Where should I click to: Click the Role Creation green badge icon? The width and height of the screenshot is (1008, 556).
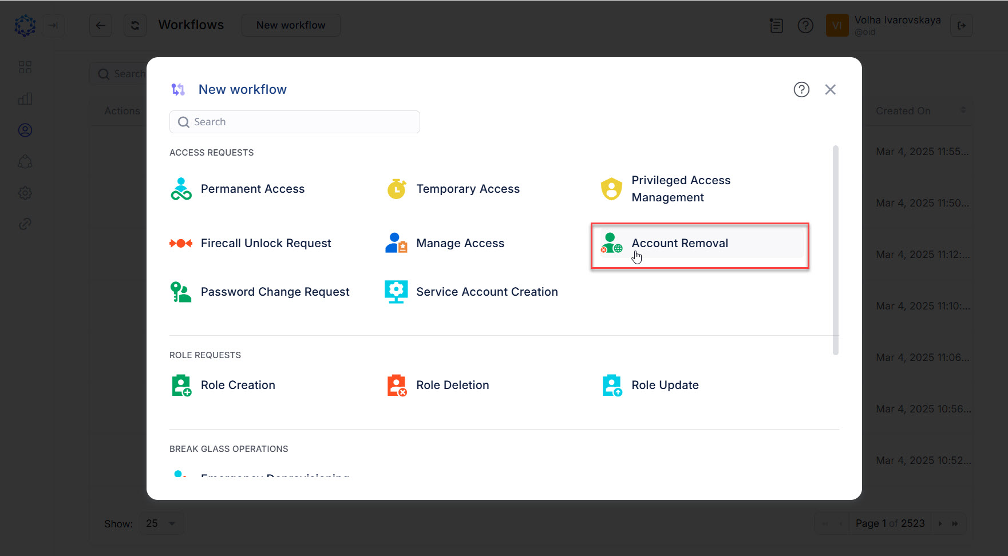click(181, 384)
